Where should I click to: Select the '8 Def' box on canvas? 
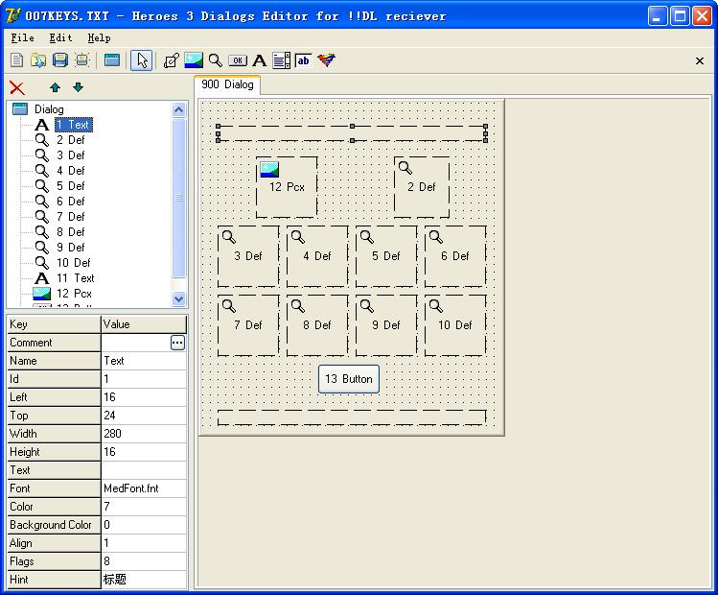pos(317,325)
